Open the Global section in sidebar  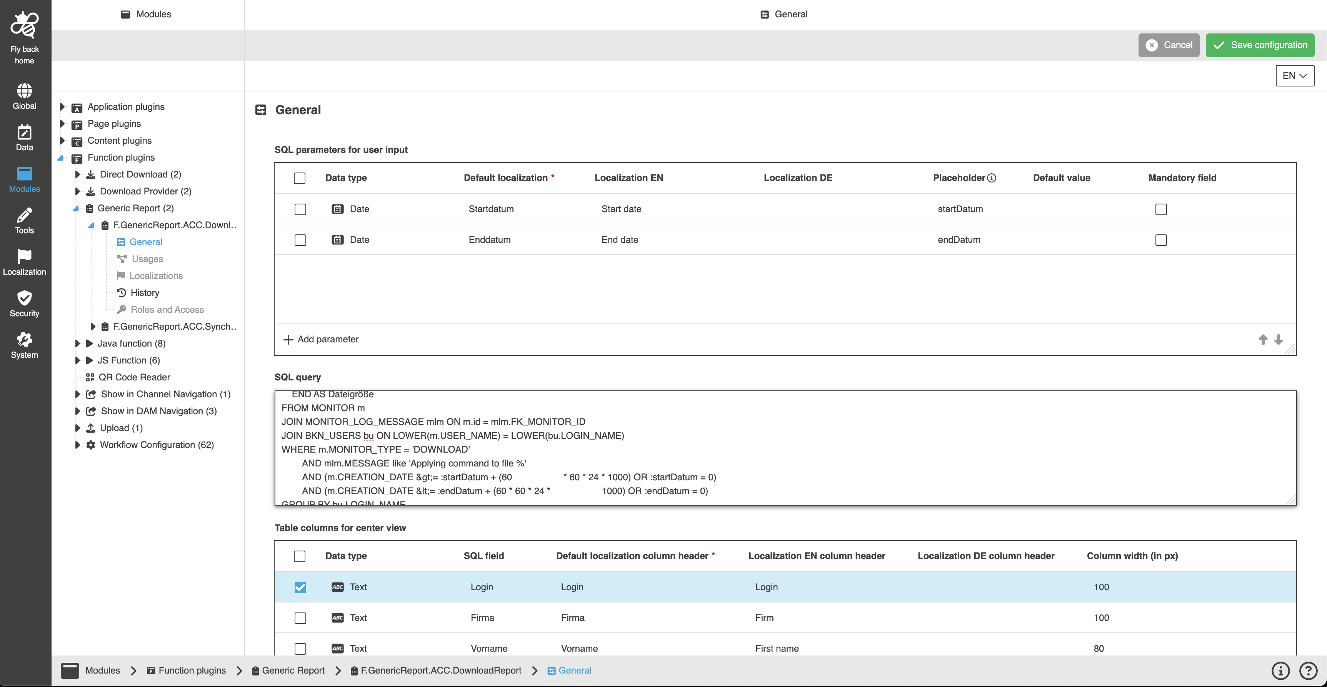[24, 96]
